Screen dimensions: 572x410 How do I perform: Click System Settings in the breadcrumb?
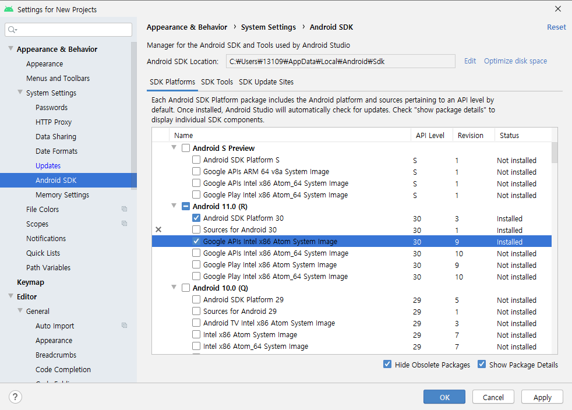(x=269, y=27)
